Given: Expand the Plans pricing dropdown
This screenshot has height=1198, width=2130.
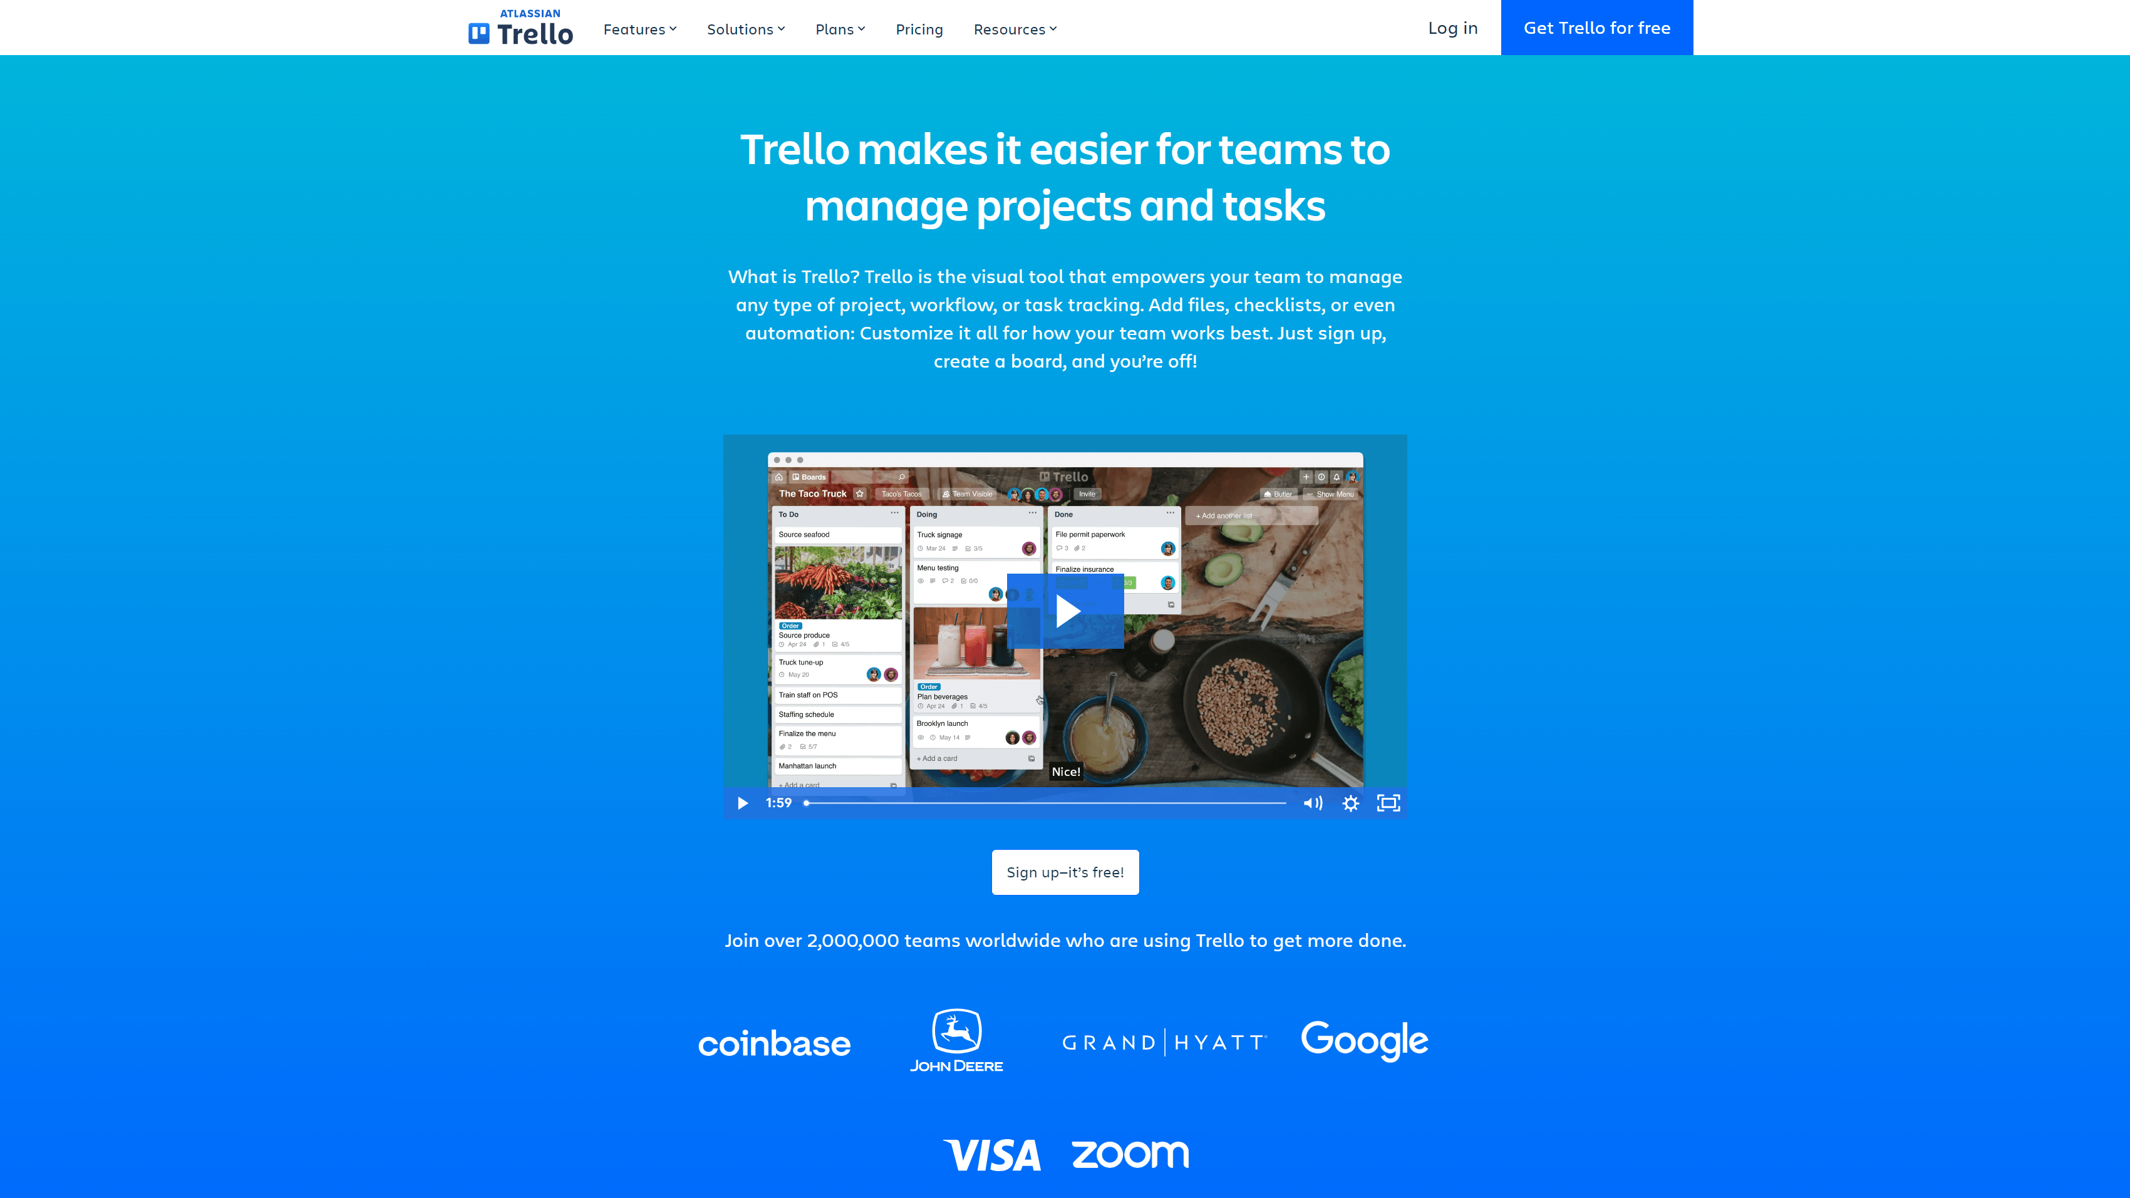Looking at the screenshot, I should pyautogui.click(x=841, y=28).
